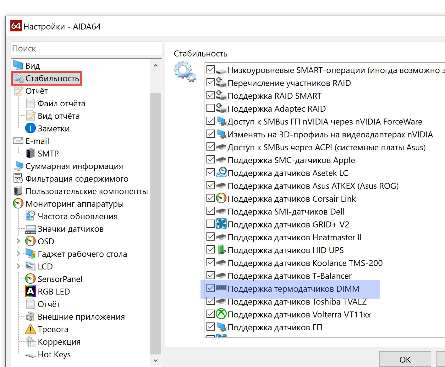445x367 pixels.
Task: Select Стабильность in settings tree
Action: [x=52, y=78]
